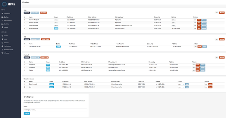226x118 pixels.
Task: Click the Offline status badge for Jespers Macbook
Action: [56, 20]
